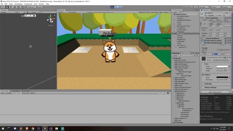233x131 pixels.
Task: Toggle the Pivot handle position button
Action: pyautogui.click(x=31, y=7)
